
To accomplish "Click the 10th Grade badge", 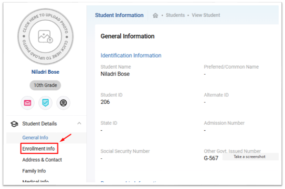I will point(45,85).
